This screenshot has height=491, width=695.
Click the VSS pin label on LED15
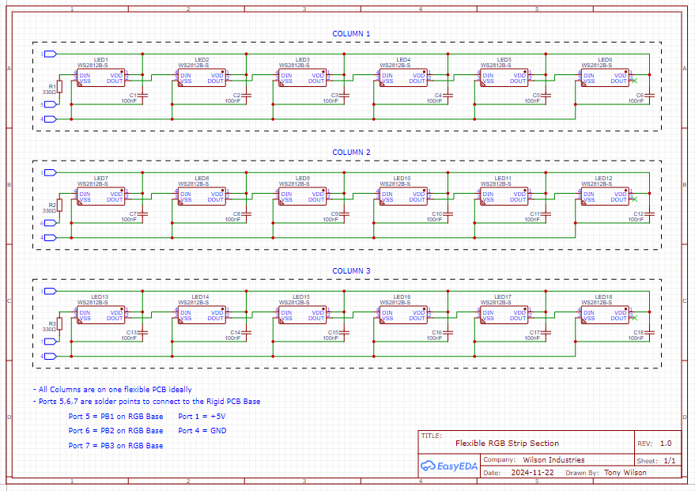(x=286, y=318)
